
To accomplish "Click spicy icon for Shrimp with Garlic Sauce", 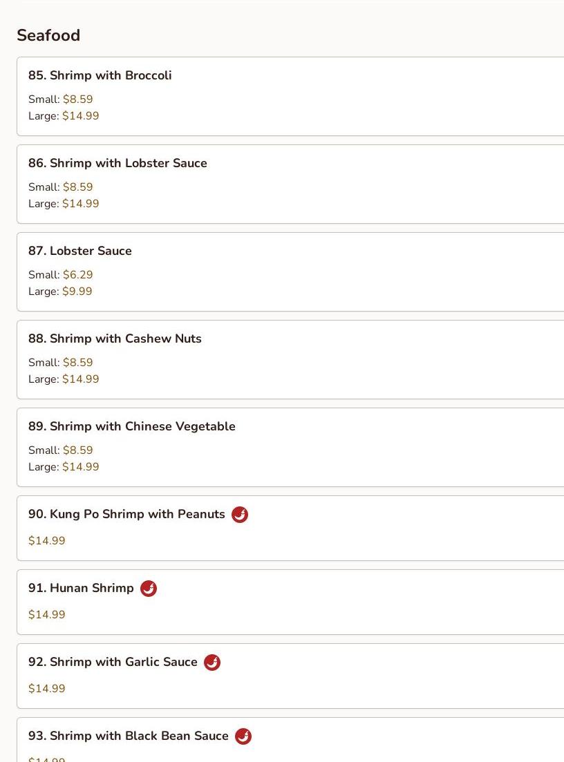I will tap(212, 663).
